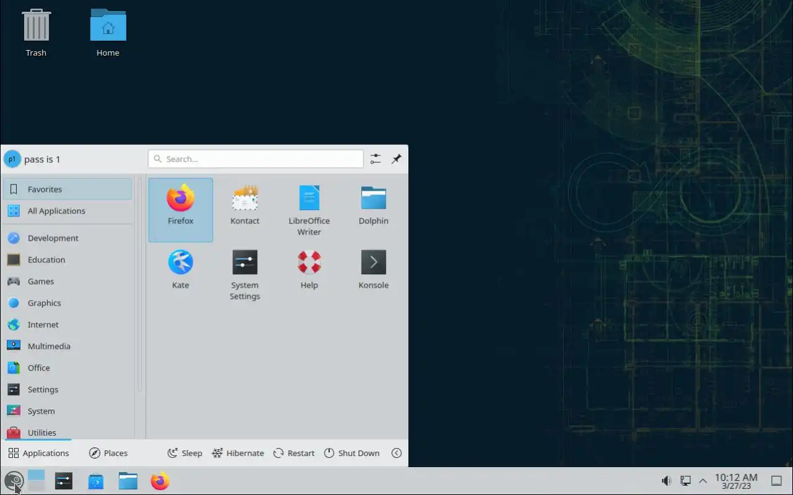This screenshot has width=793, height=495.
Task: Open the volume control in the system tray
Action: (x=667, y=481)
